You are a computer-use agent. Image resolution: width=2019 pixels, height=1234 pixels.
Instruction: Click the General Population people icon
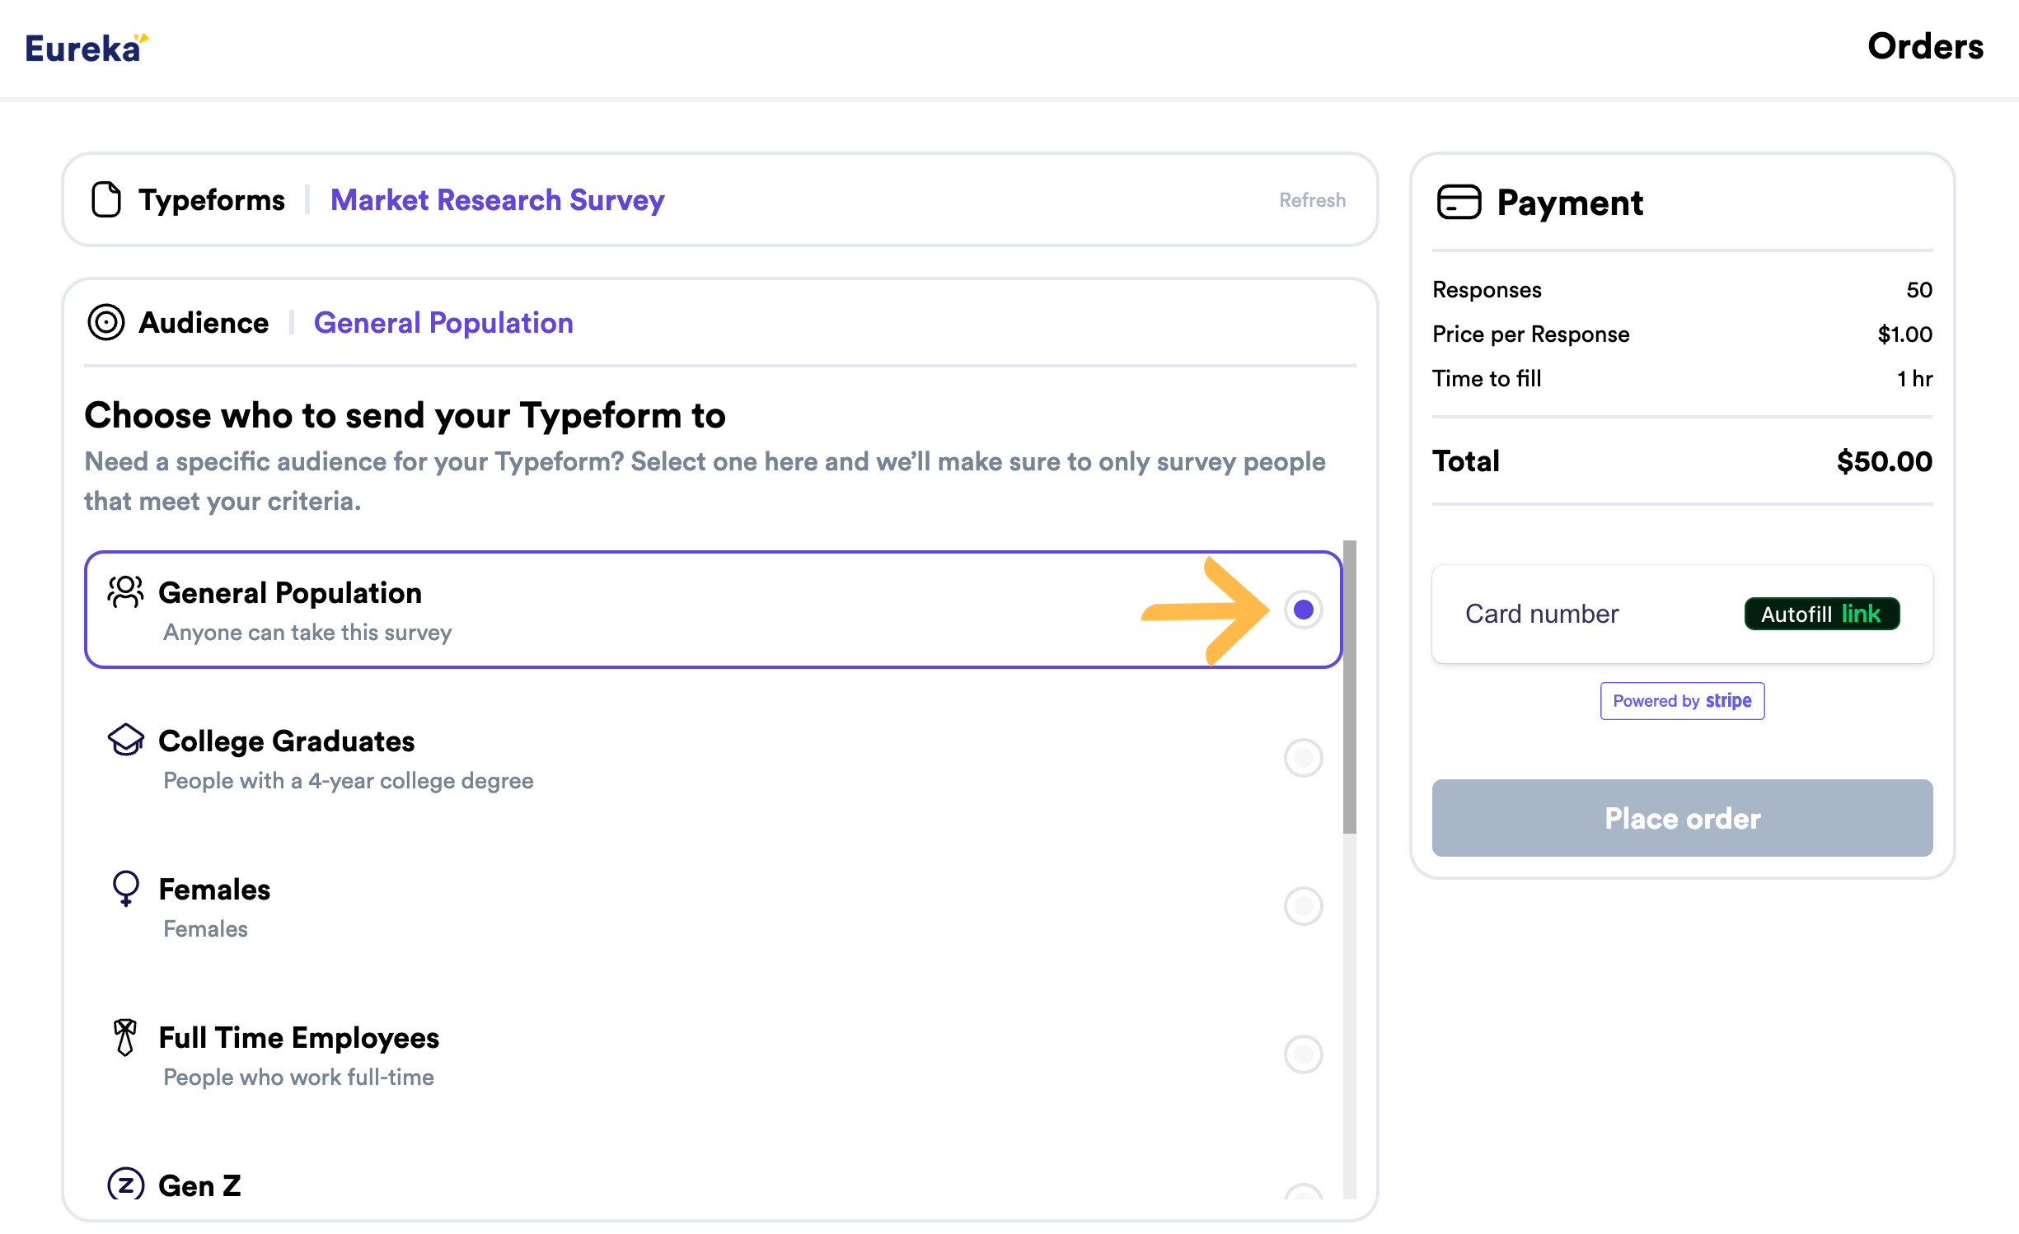tap(125, 592)
